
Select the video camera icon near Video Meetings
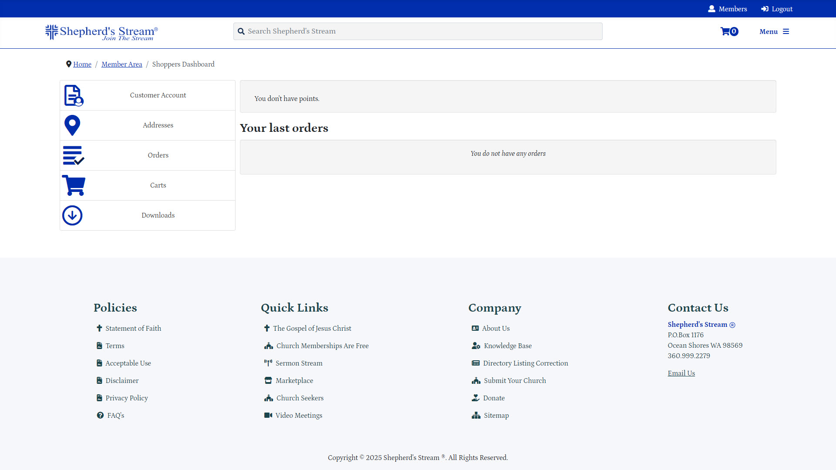(267, 415)
